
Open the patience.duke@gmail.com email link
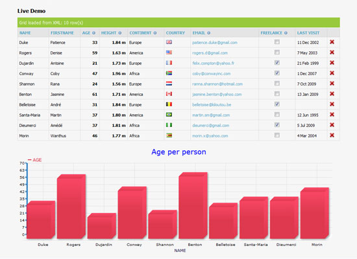(215, 43)
